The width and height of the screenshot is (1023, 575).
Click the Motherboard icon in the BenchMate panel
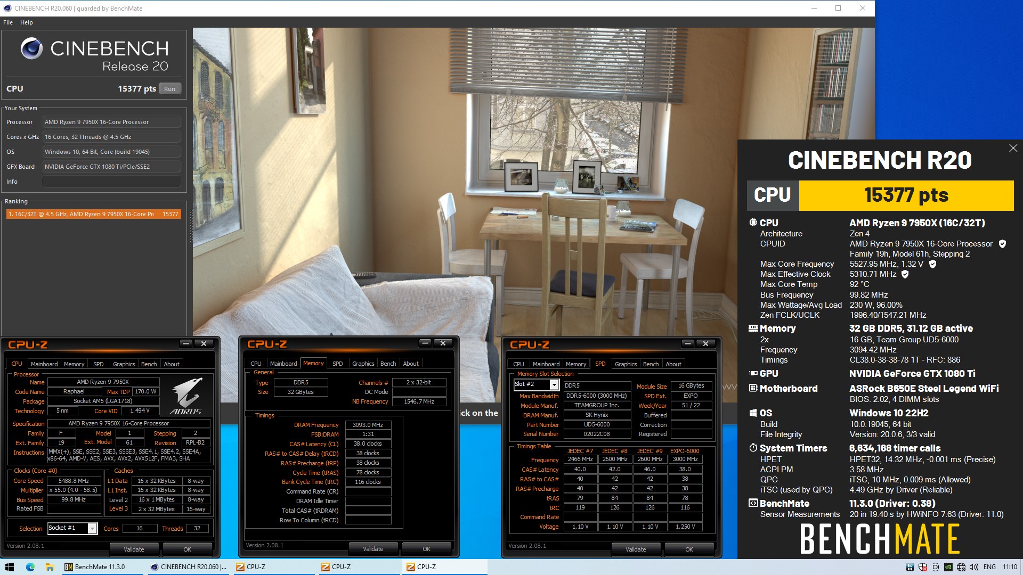[x=753, y=388]
